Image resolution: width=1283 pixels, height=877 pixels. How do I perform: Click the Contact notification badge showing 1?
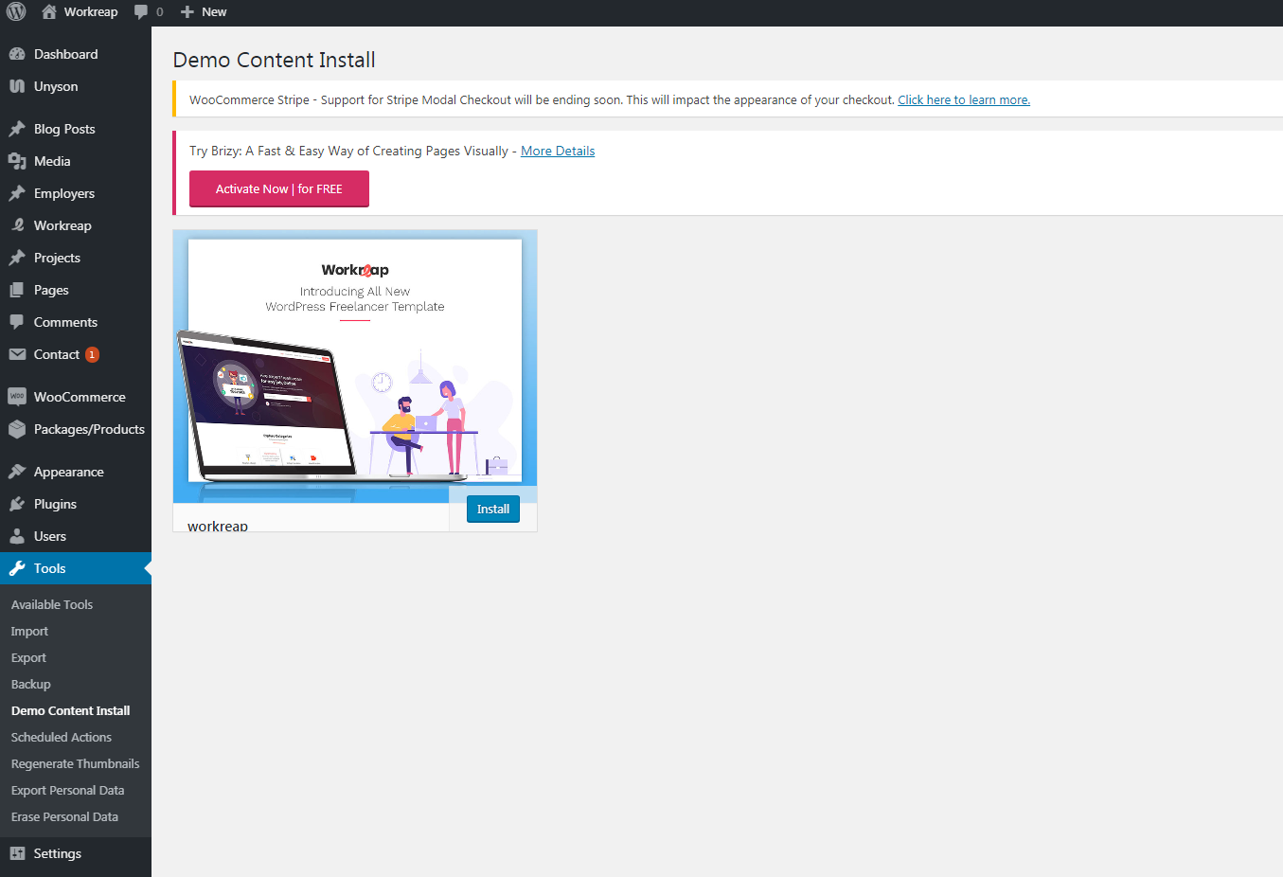tap(92, 354)
